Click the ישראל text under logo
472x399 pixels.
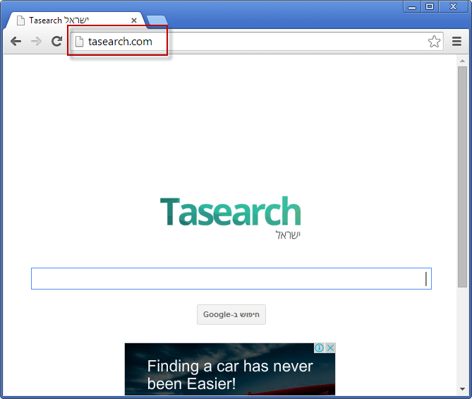(x=288, y=235)
